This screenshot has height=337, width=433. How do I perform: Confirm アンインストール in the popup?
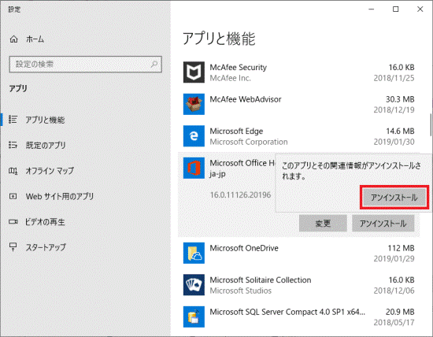[394, 197]
